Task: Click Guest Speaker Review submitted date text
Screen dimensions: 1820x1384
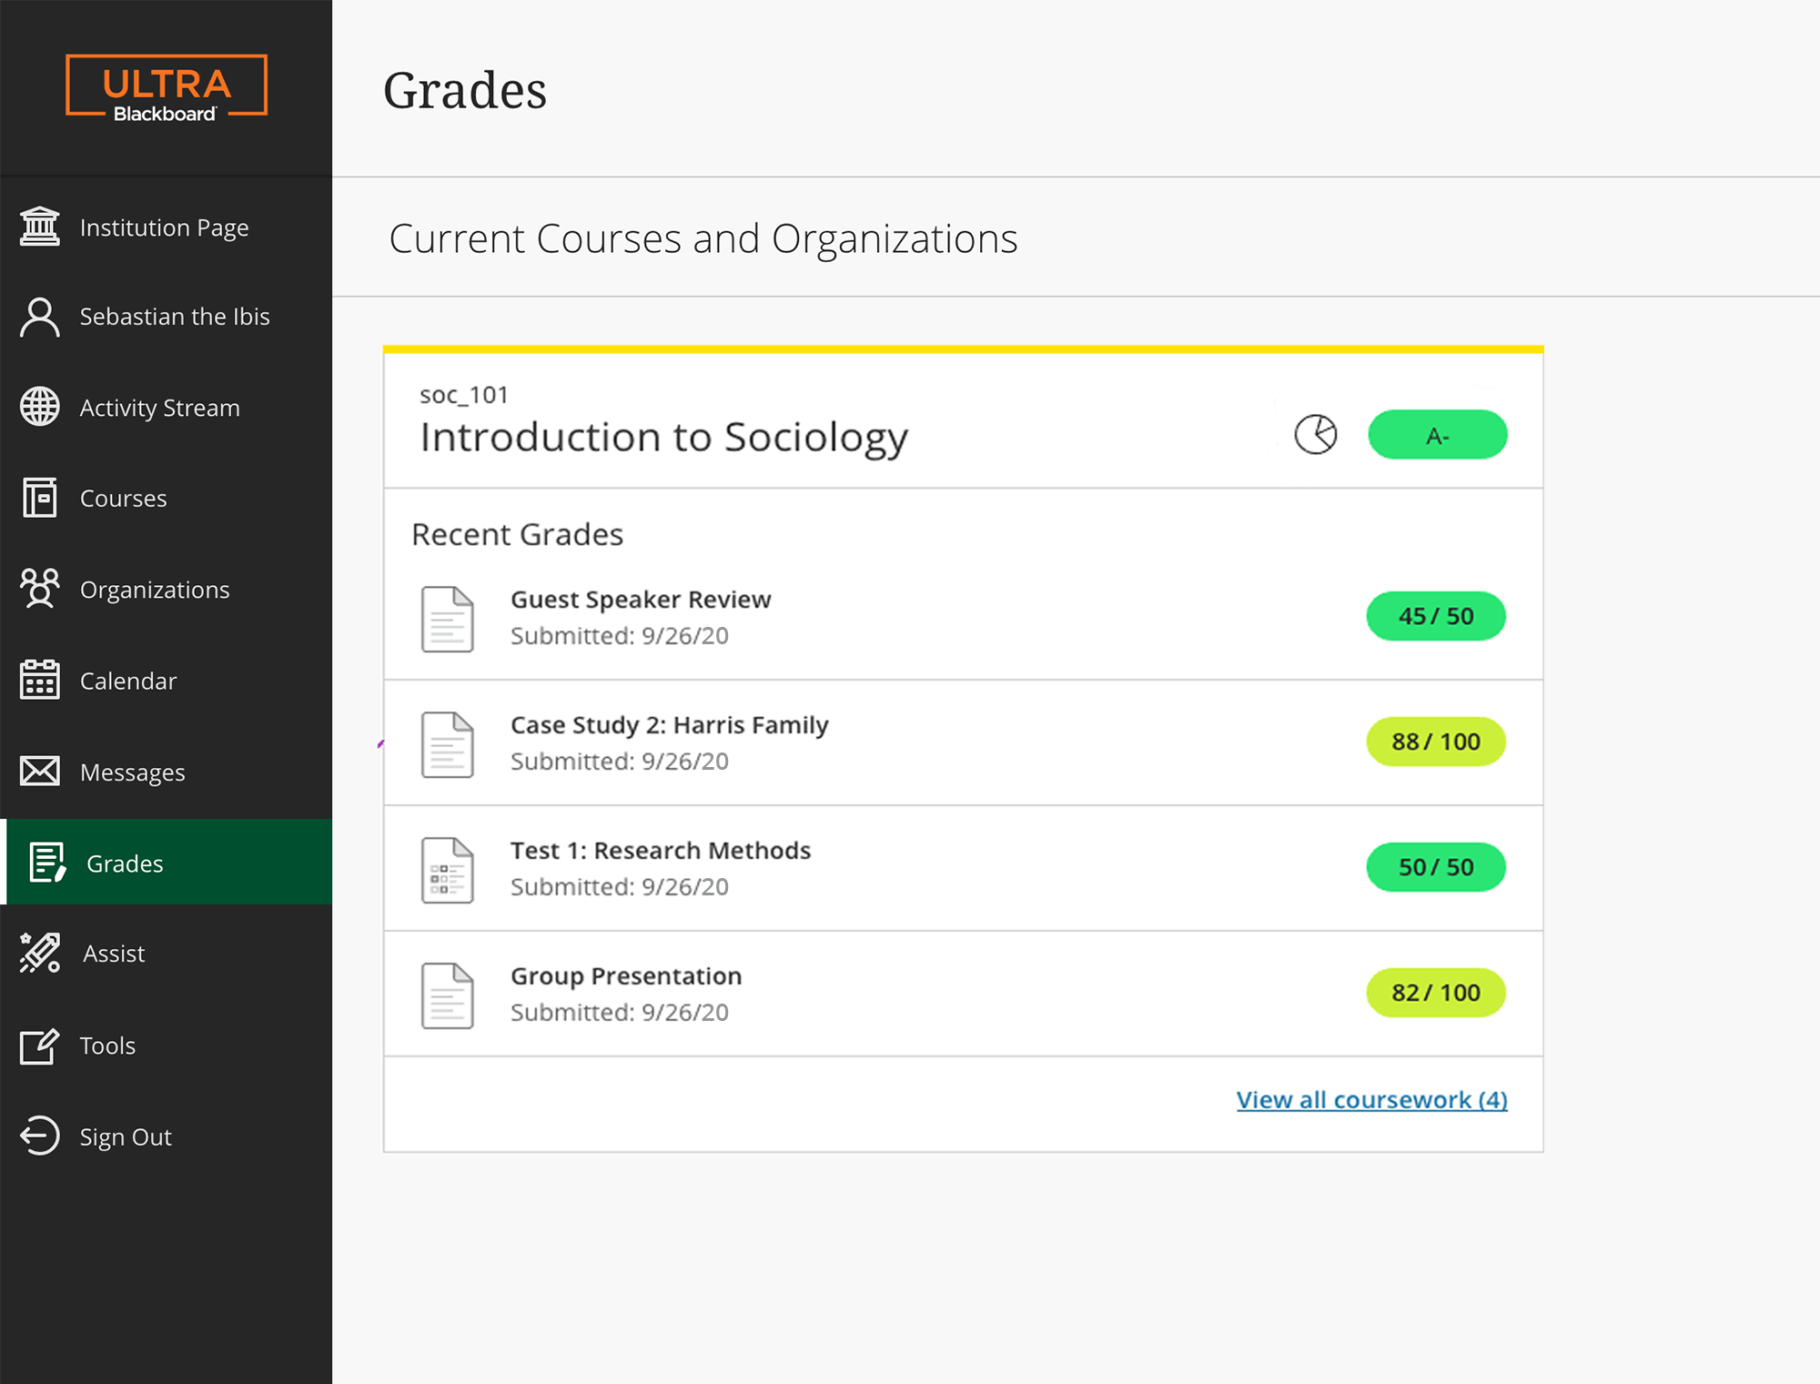Action: [620, 636]
